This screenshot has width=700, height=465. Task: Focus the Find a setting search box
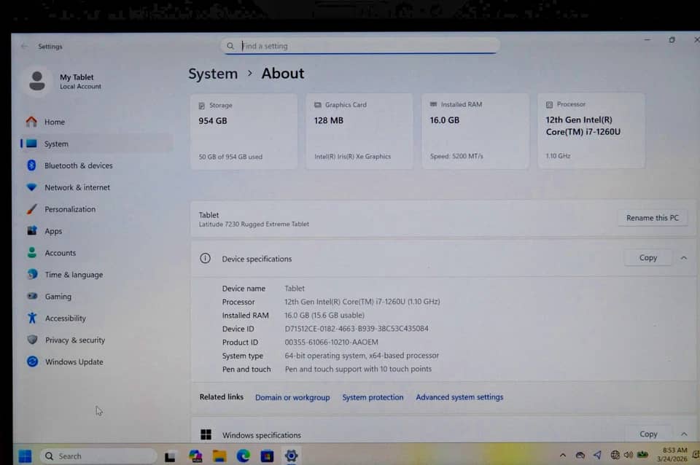[x=359, y=46]
